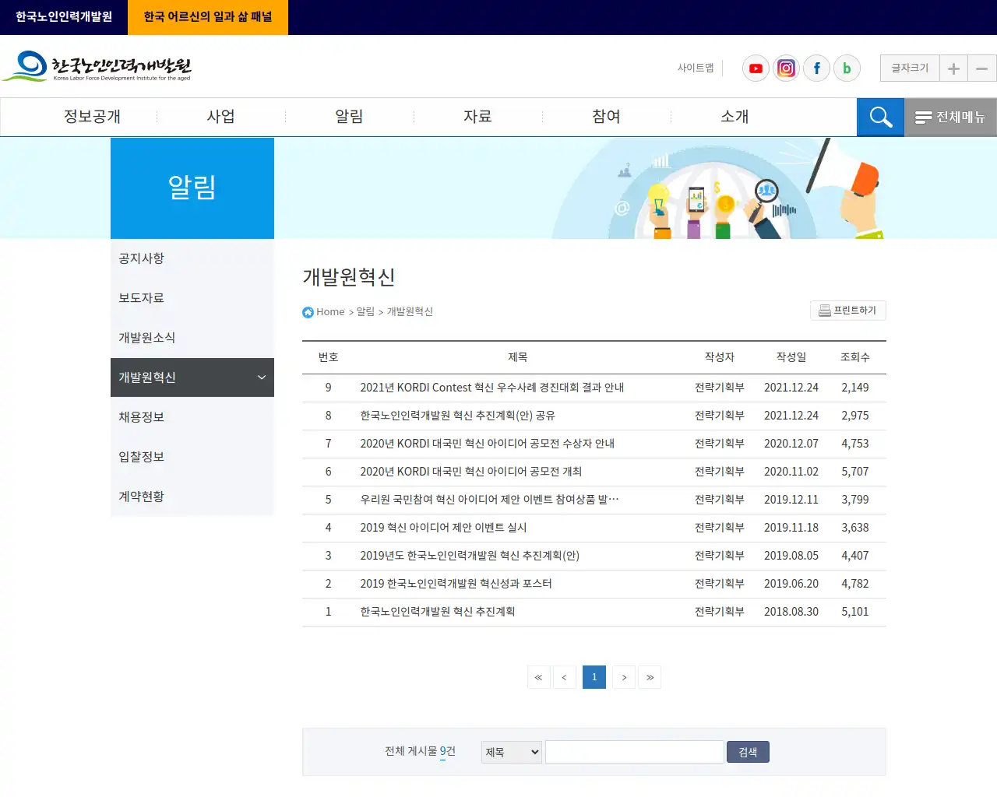Open post 2020년 혁신 아이디어 공모전 개최
Image resolution: width=997 pixels, height=797 pixels.
click(470, 472)
